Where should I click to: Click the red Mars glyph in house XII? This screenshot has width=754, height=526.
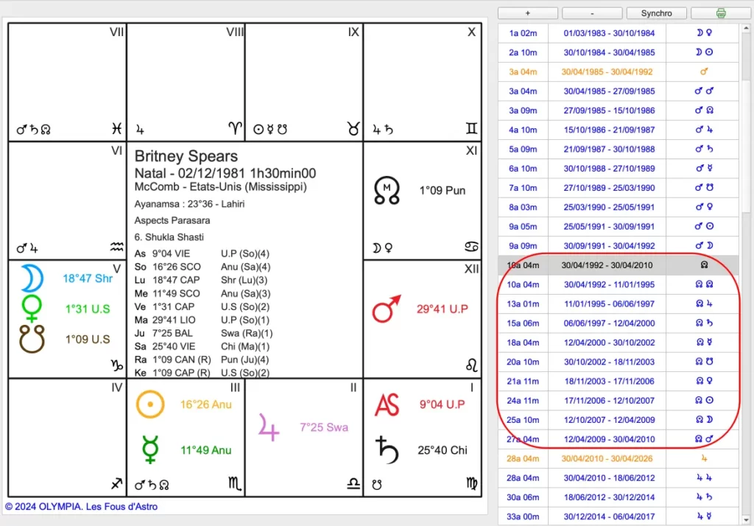(387, 309)
